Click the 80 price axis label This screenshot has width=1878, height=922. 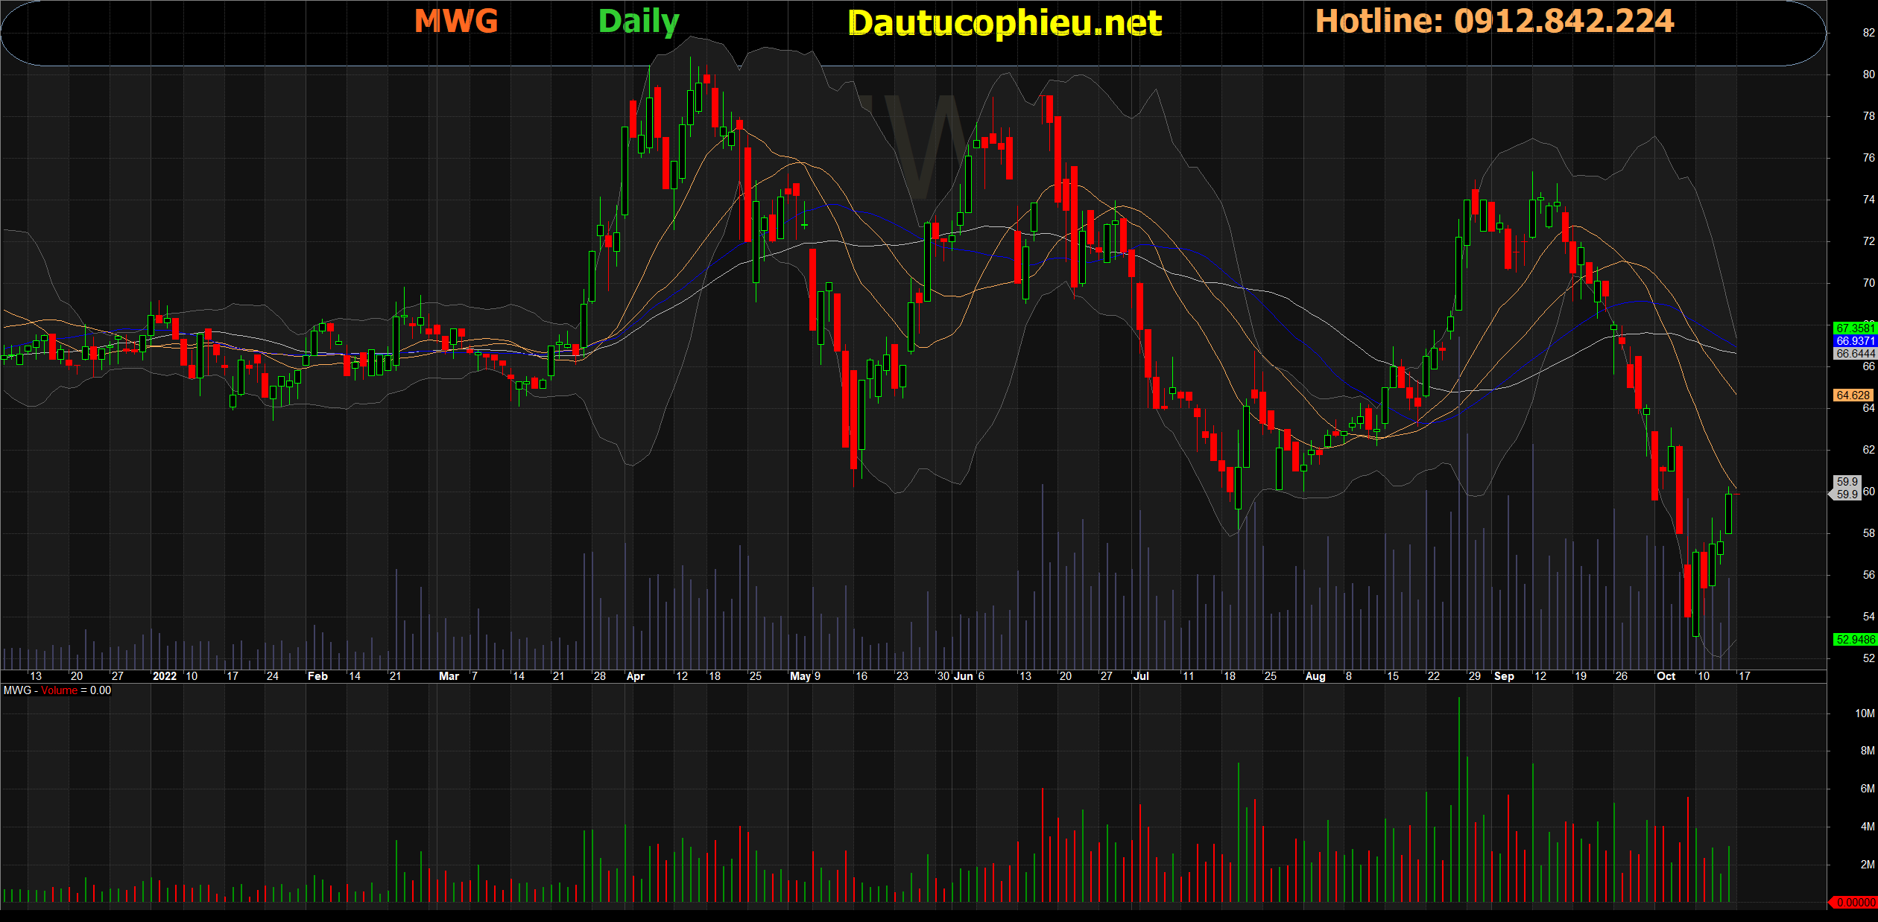1868,74
